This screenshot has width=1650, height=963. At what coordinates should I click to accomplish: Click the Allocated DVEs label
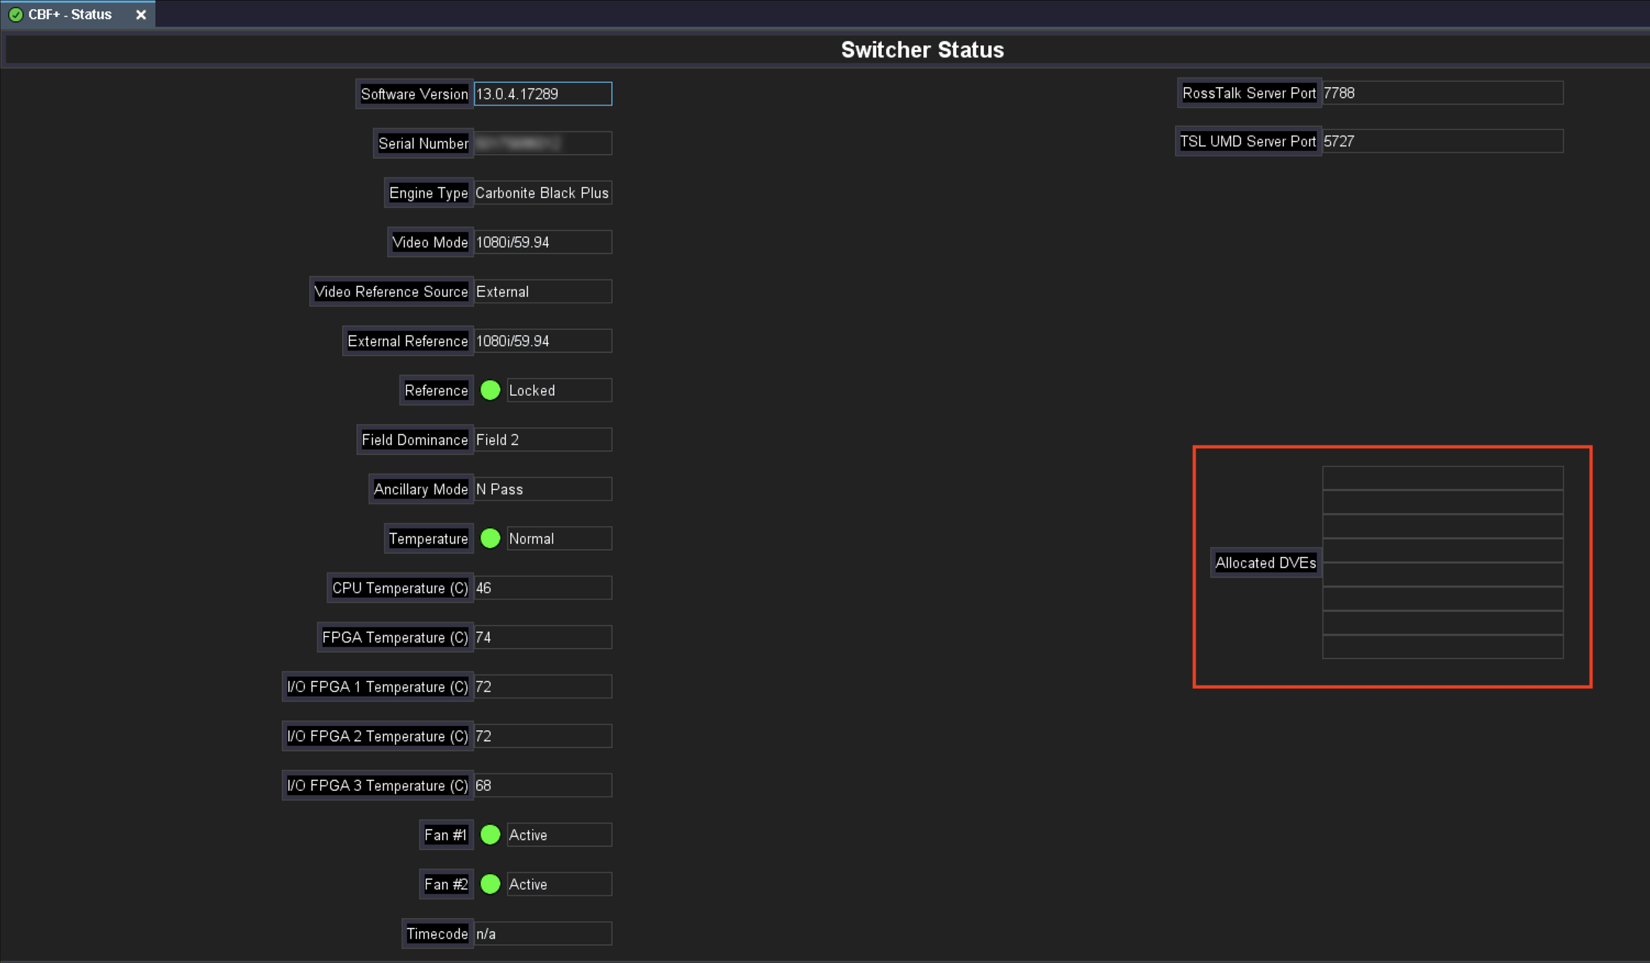[1265, 563]
